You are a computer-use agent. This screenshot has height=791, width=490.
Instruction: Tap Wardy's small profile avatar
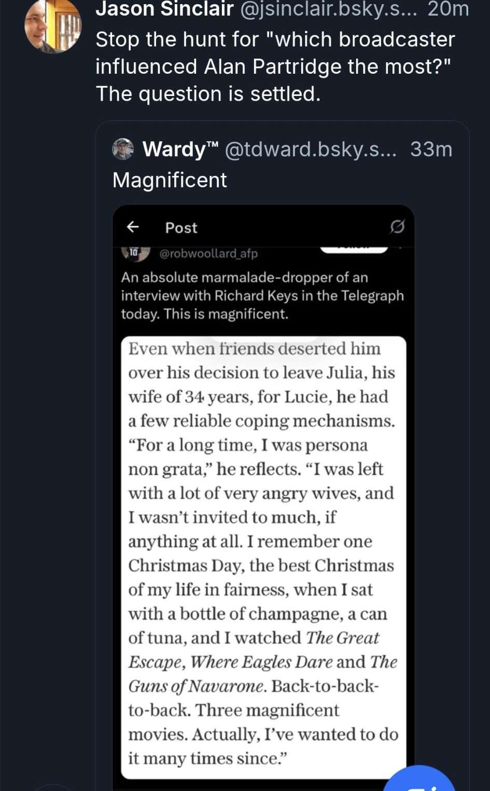[x=123, y=149]
